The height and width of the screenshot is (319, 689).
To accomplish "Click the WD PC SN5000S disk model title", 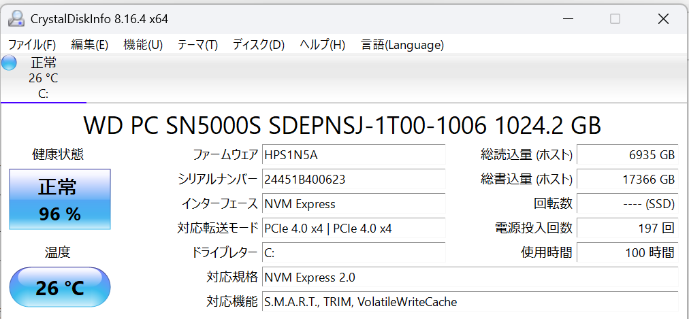I will 342,126.
